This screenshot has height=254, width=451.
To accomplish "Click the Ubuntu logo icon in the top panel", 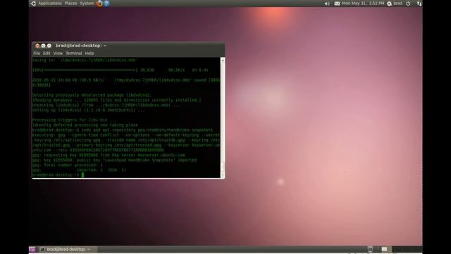I will [x=33, y=4].
